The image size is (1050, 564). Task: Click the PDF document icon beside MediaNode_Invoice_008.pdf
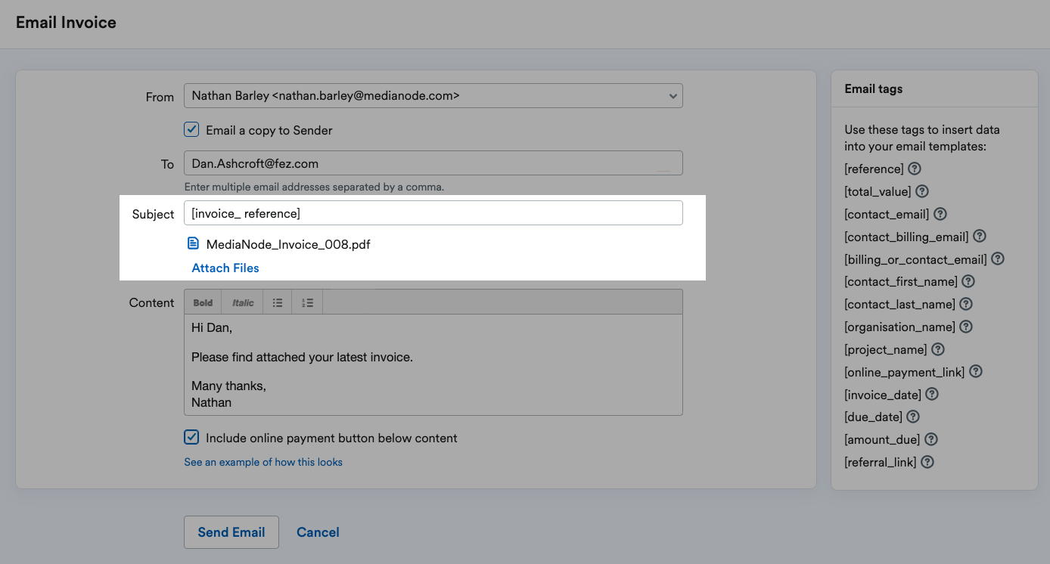[193, 244]
